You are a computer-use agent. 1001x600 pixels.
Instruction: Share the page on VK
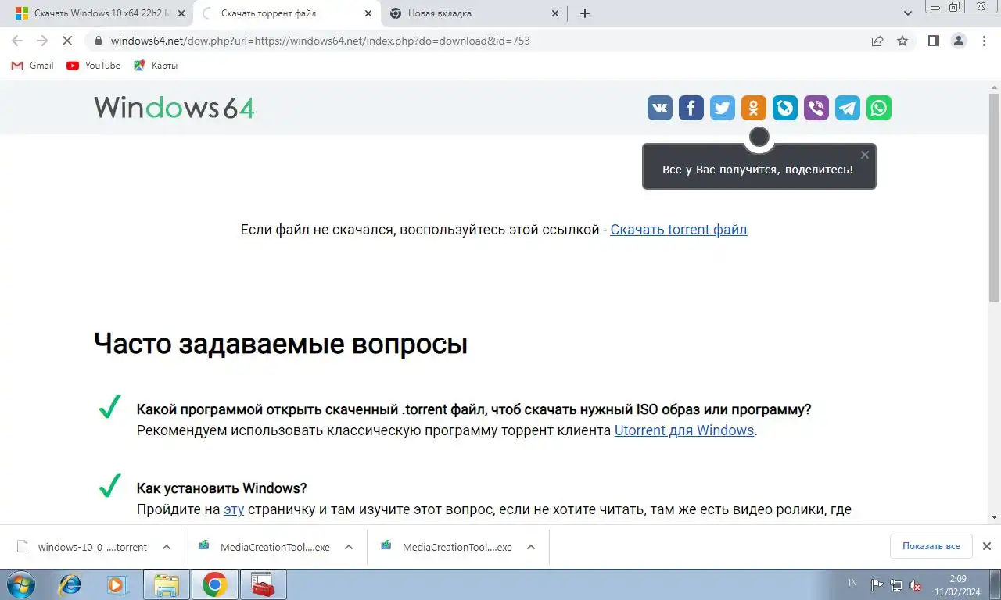coord(660,108)
